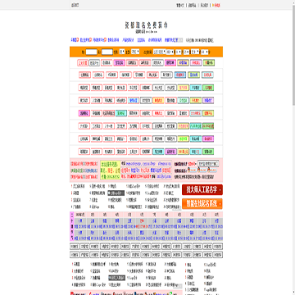Click the first QQ penguin contact icon
295x295 pixels.
coord(192,170)
